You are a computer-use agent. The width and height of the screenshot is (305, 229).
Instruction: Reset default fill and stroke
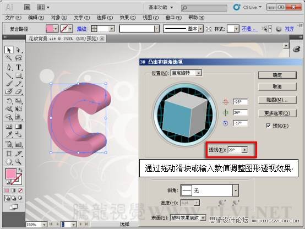pos(7,183)
